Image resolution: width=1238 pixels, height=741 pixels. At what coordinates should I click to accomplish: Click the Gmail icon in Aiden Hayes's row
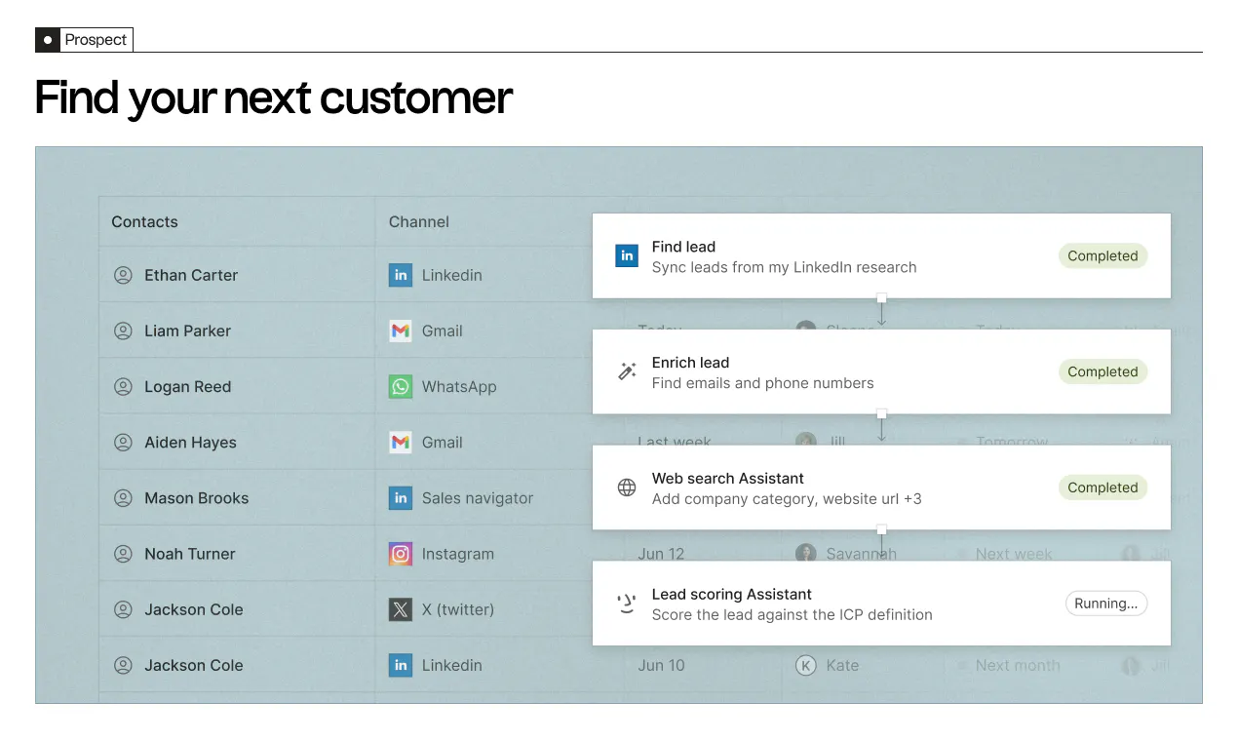(x=401, y=442)
